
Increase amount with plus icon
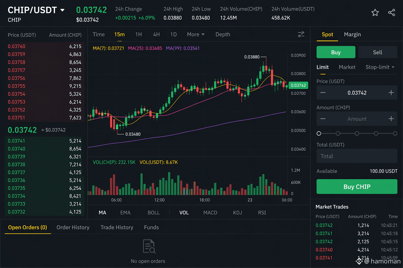[391, 119]
